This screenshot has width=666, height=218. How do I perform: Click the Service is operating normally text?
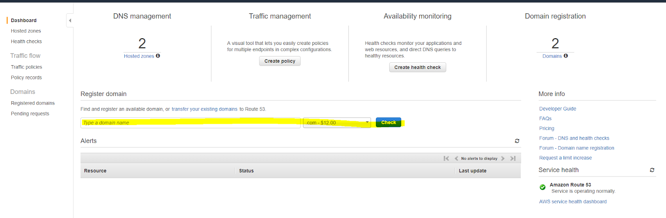pos(583,191)
